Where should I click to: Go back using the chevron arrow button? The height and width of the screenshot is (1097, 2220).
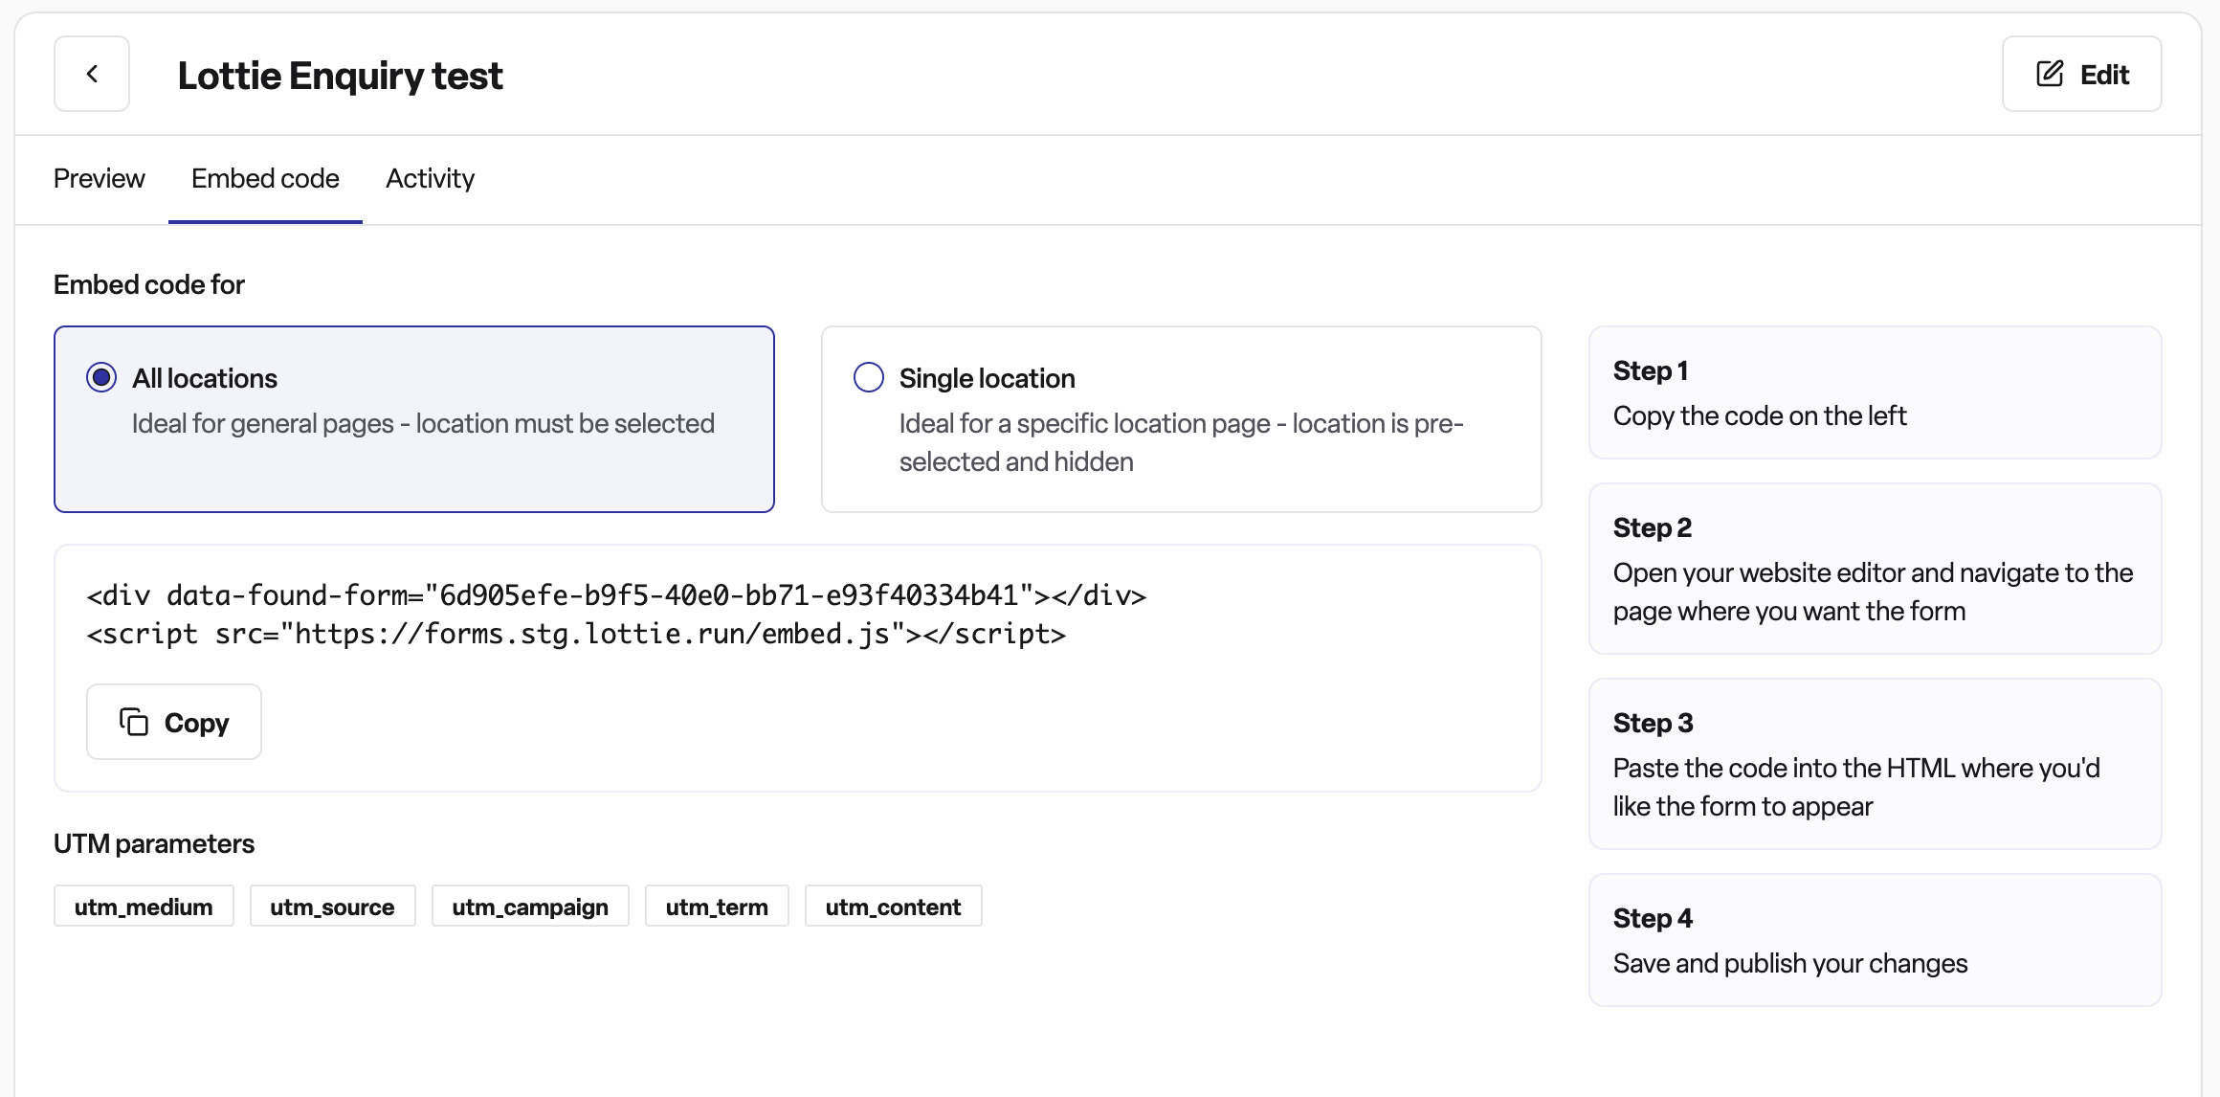(x=92, y=74)
